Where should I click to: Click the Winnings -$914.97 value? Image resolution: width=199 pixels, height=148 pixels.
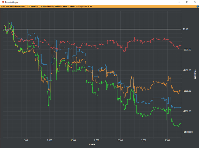click(88, 7)
